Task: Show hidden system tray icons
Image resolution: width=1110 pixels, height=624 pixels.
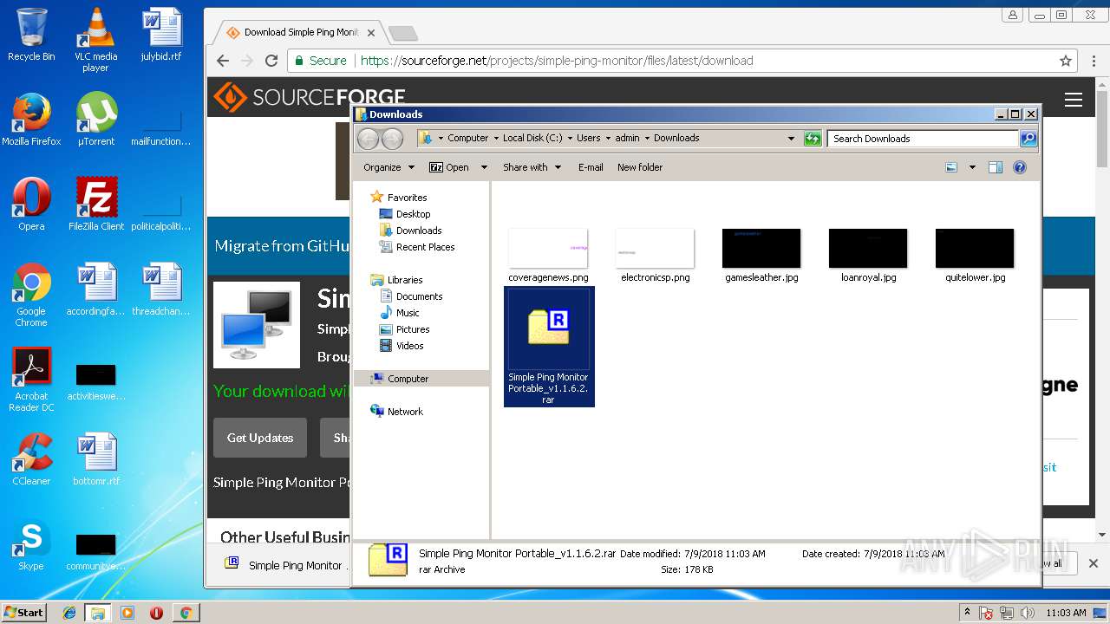Action: click(966, 613)
